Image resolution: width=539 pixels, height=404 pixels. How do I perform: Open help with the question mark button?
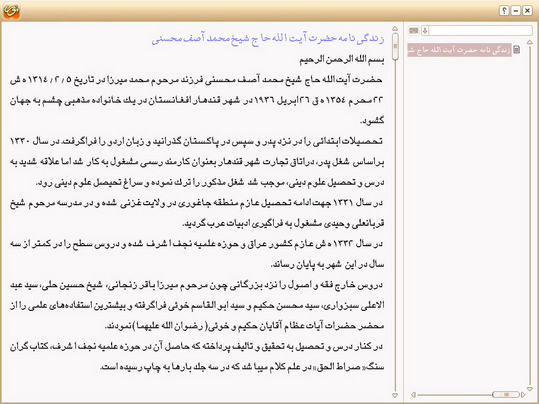pos(504,10)
